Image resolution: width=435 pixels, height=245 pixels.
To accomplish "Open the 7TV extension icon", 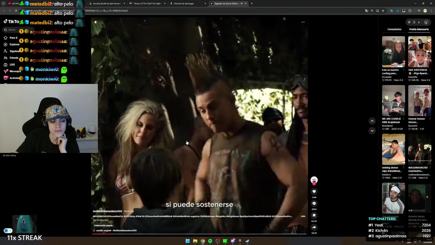I will tap(391, 11).
